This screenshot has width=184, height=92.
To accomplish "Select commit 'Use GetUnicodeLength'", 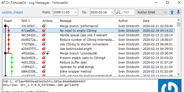I will pyautogui.click(x=89, y=49).
